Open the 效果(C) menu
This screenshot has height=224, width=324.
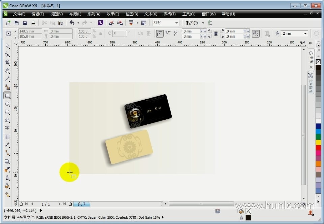pos(112,14)
